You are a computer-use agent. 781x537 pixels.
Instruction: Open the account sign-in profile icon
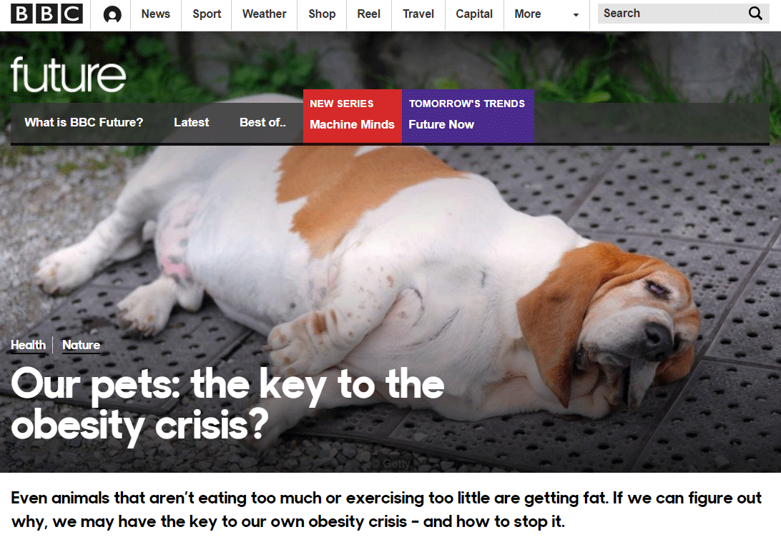pos(112,14)
